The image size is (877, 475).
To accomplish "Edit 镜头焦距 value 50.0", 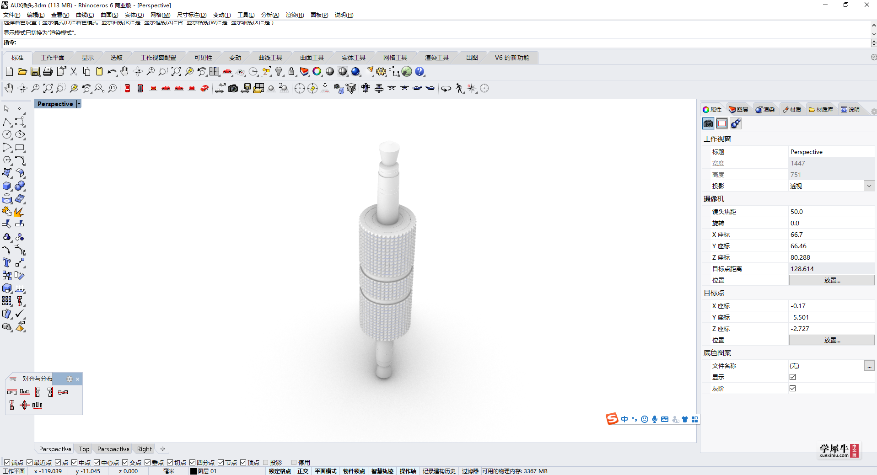I will 832,212.
